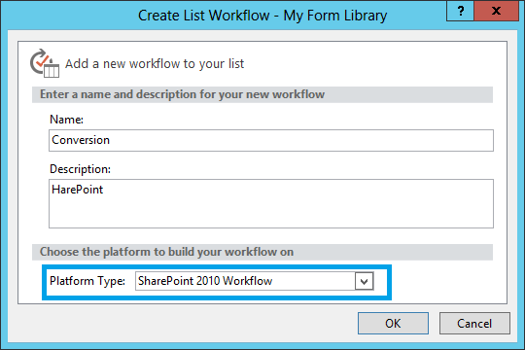Screen dimensions: 525x350
Task: Open the help question mark button
Action: 461,11
